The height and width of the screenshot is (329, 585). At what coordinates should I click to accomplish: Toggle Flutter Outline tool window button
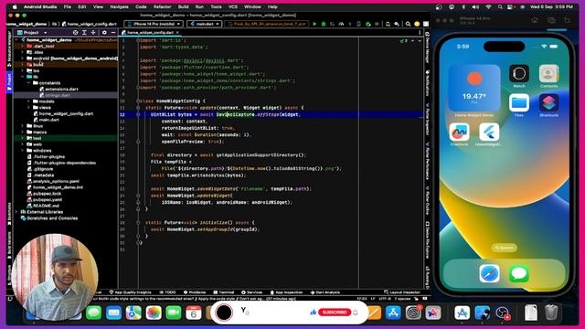pyautogui.click(x=428, y=202)
